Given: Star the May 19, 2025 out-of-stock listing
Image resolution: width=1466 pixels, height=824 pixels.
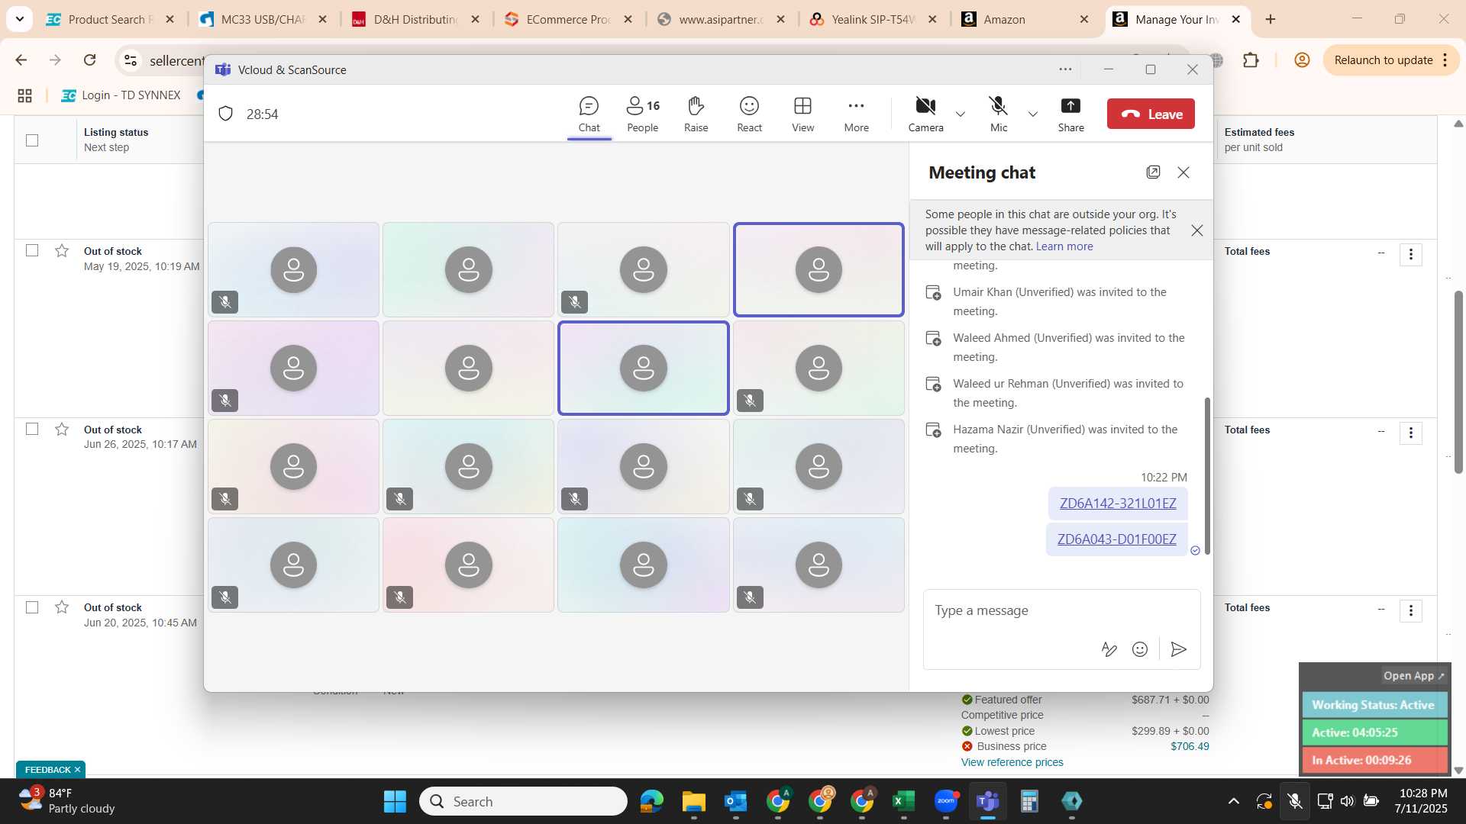Looking at the screenshot, I should pos(62,250).
